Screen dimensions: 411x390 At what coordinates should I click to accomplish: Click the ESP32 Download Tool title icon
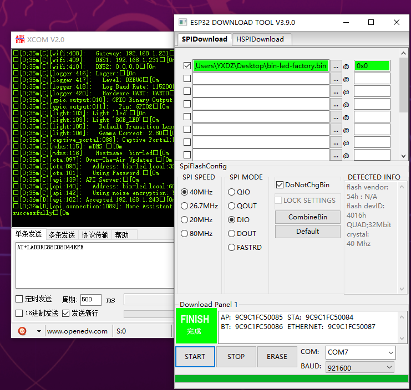[182, 22]
